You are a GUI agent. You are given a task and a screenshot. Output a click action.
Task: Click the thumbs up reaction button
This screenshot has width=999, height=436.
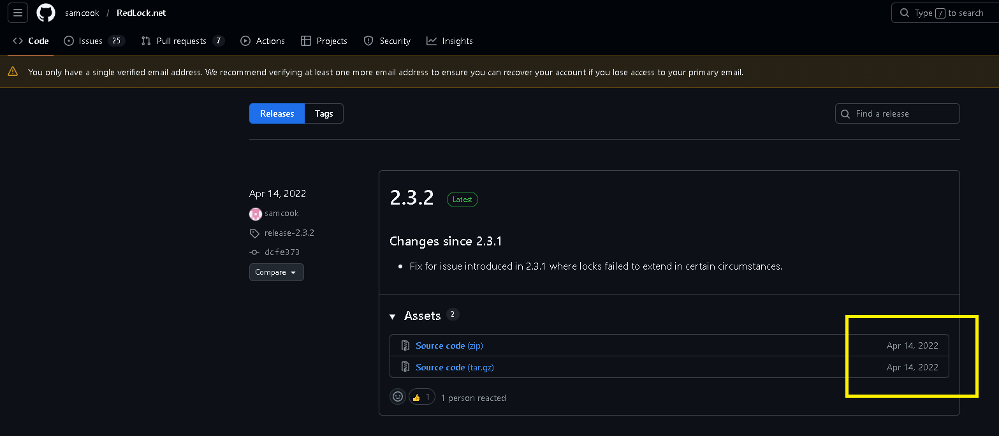tap(421, 397)
